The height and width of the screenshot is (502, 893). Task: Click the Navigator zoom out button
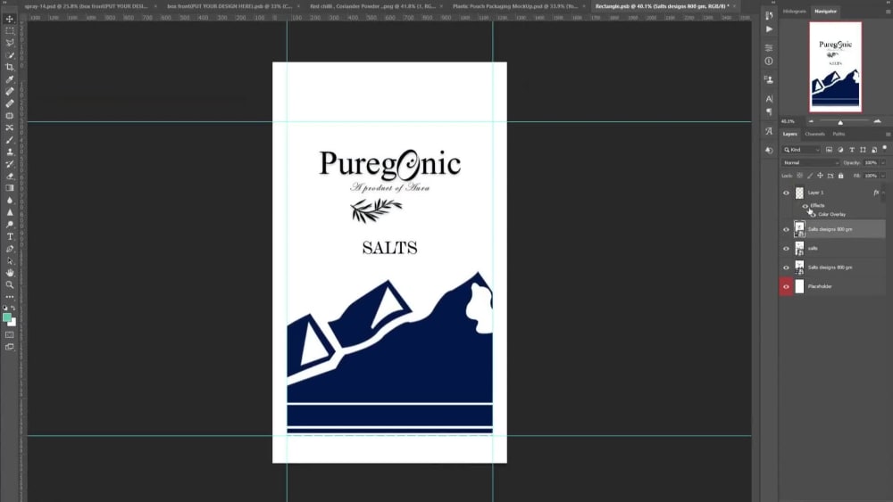[x=811, y=121]
